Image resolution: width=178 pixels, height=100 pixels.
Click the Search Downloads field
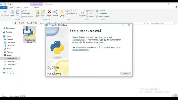pos(163,23)
